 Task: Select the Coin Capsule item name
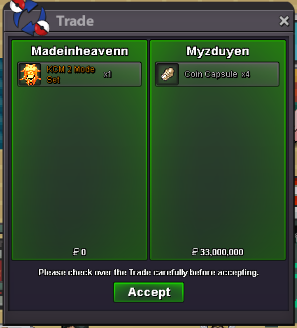[211, 74]
